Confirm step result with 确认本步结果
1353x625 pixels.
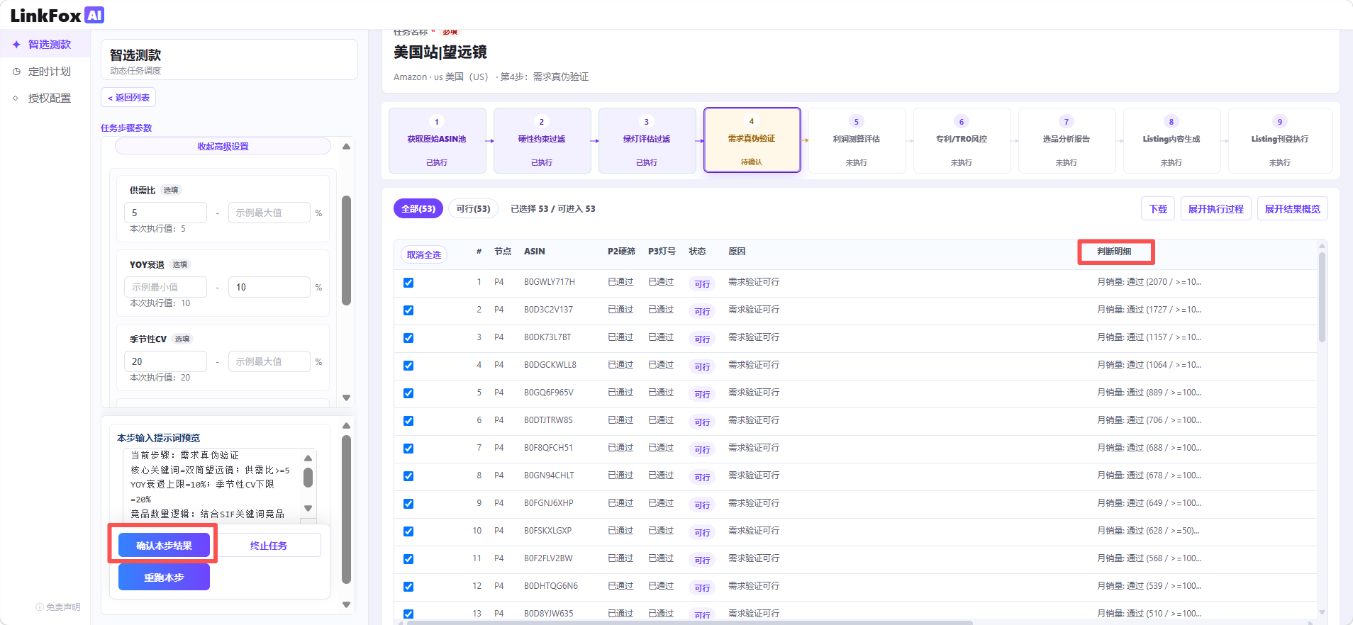(164, 546)
